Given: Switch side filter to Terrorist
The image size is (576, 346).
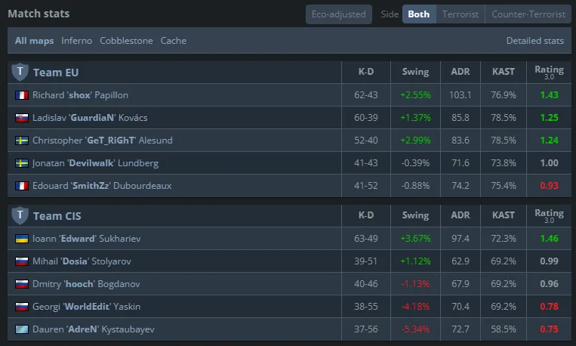Looking at the screenshot, I should [460, 14].
